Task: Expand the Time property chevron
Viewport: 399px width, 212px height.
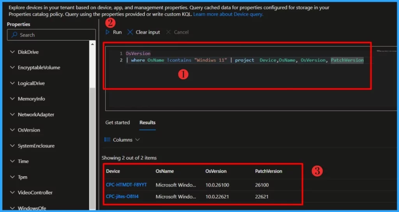Action: point(12,161)
